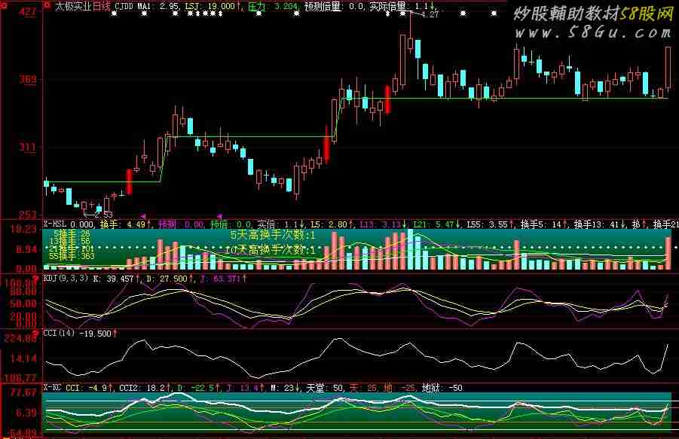Click the 18.23 turnover axis label
The image size is (679, 439).
coord(23,230)
